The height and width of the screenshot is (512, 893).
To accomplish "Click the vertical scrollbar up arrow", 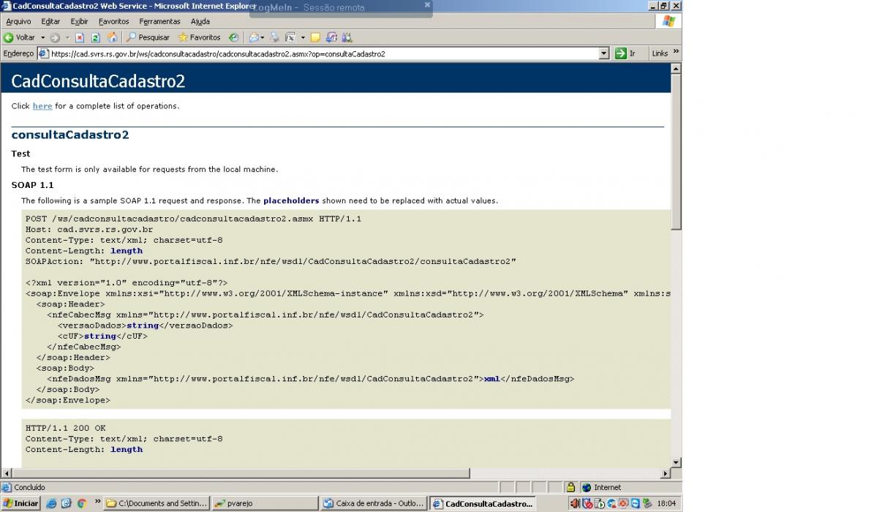I will click(676, 69).
